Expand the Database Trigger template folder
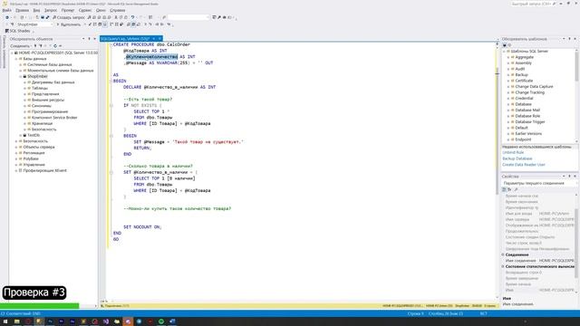The image size is (580, 326). (x=508, y=121)
